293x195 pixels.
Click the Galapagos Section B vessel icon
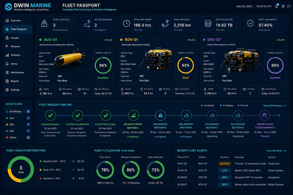(x=186, y=116)
